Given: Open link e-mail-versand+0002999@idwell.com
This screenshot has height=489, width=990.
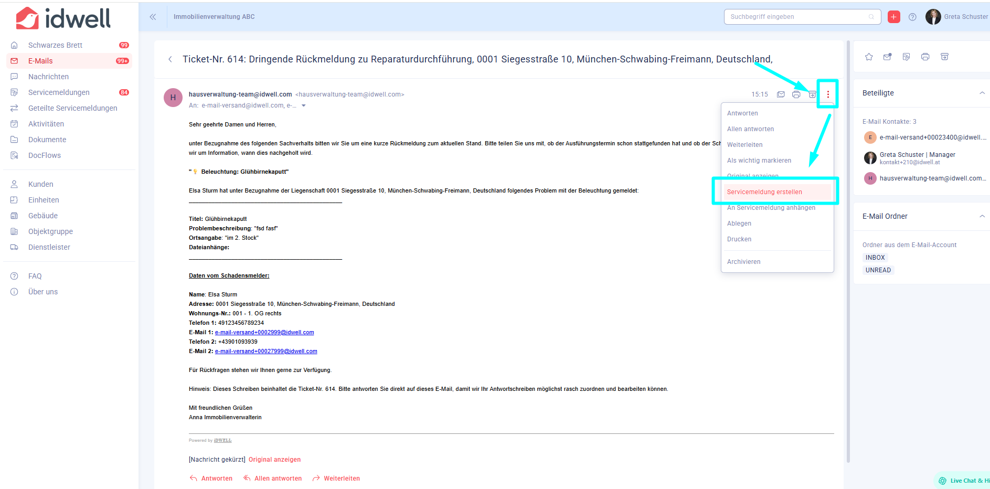Looking at the screenshot, I should tap(264, 333).
